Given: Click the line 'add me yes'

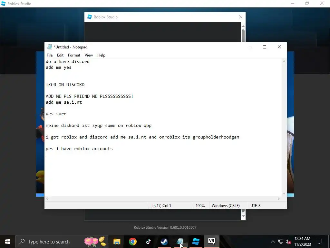Looking at the screenshot, I should pyautogui.click(x=59, y=67).
